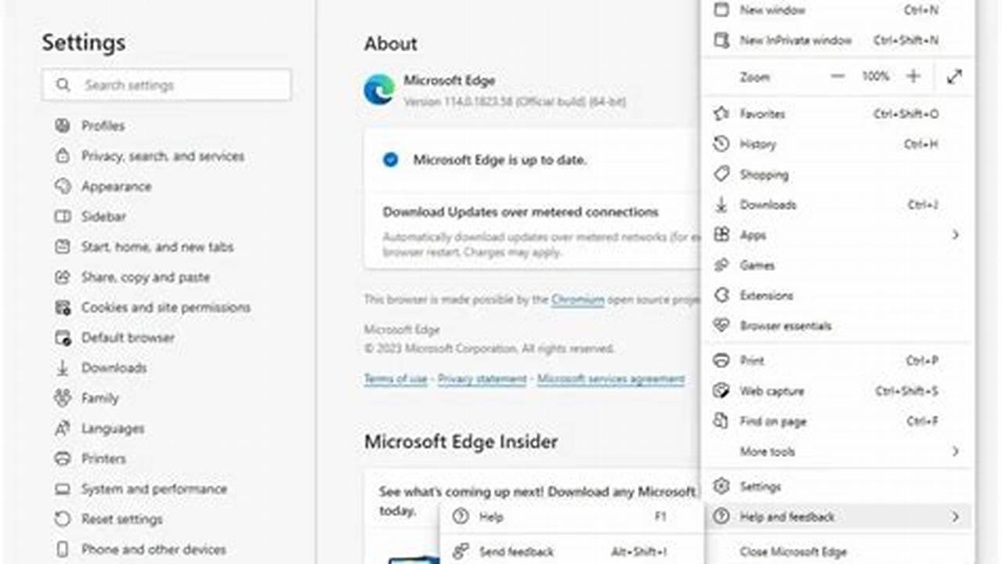
Task: Open the Print dialog
Action: coord(751,360)
